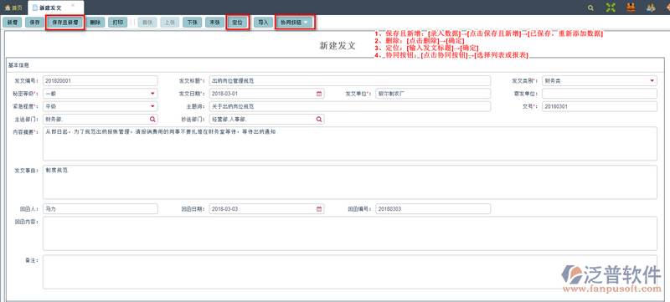Click the 新增 toolbar button
670x302 pixels.
(13, 23)
